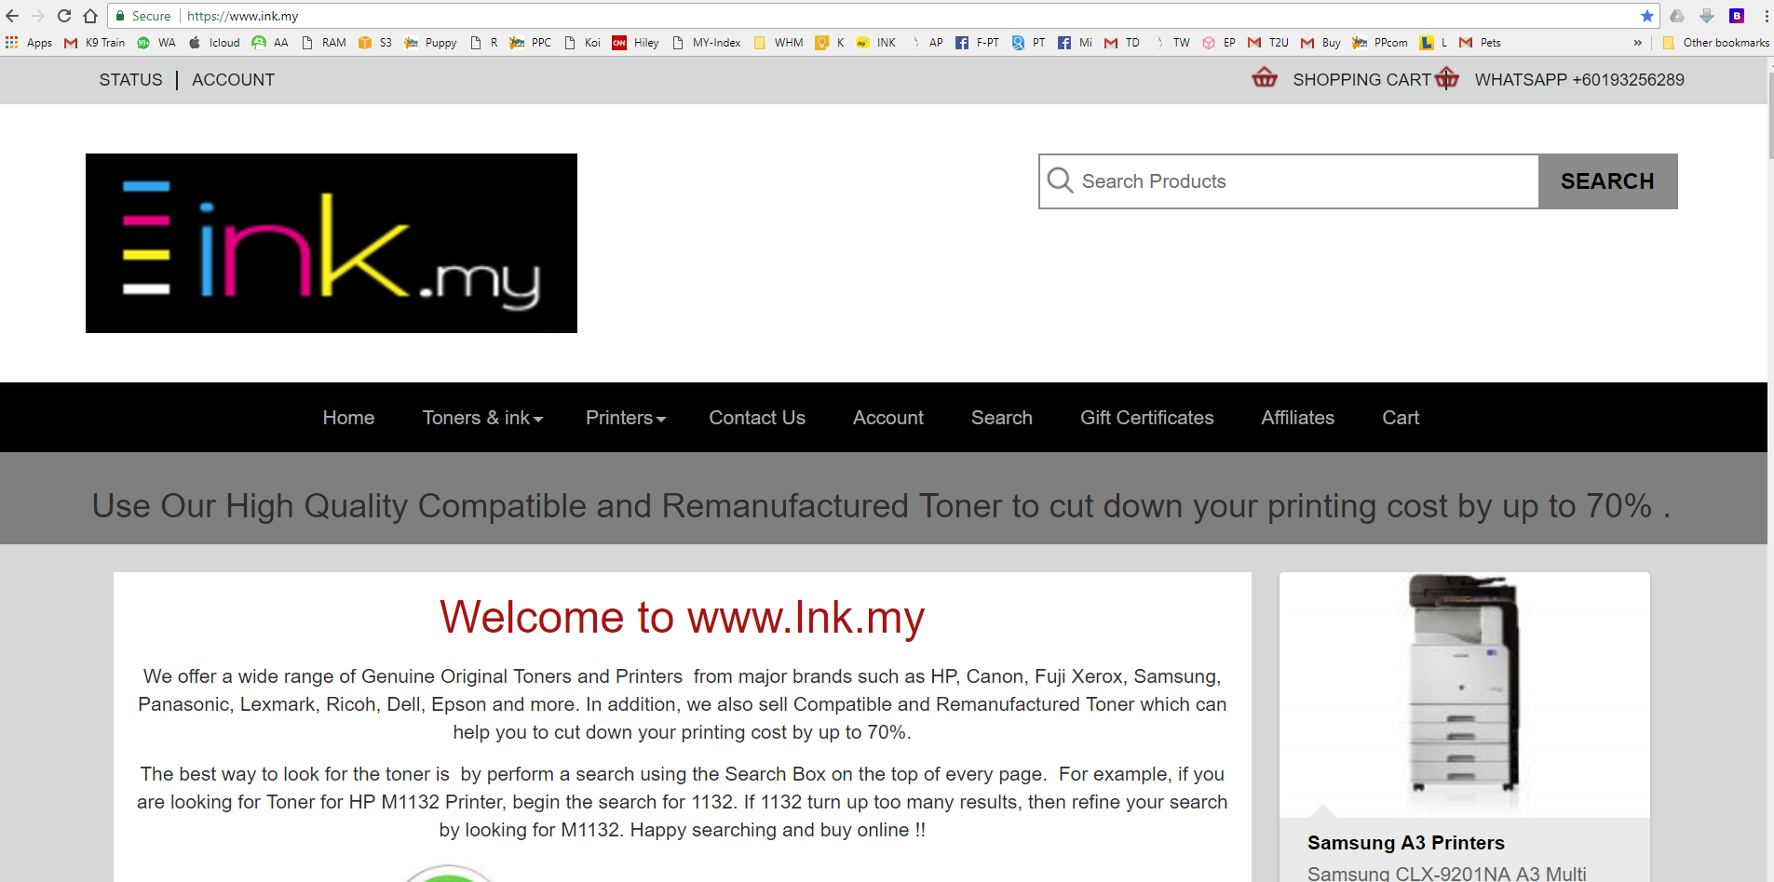Reload the page with the refresh icon

pyautogui.click(x=64, y=16)
